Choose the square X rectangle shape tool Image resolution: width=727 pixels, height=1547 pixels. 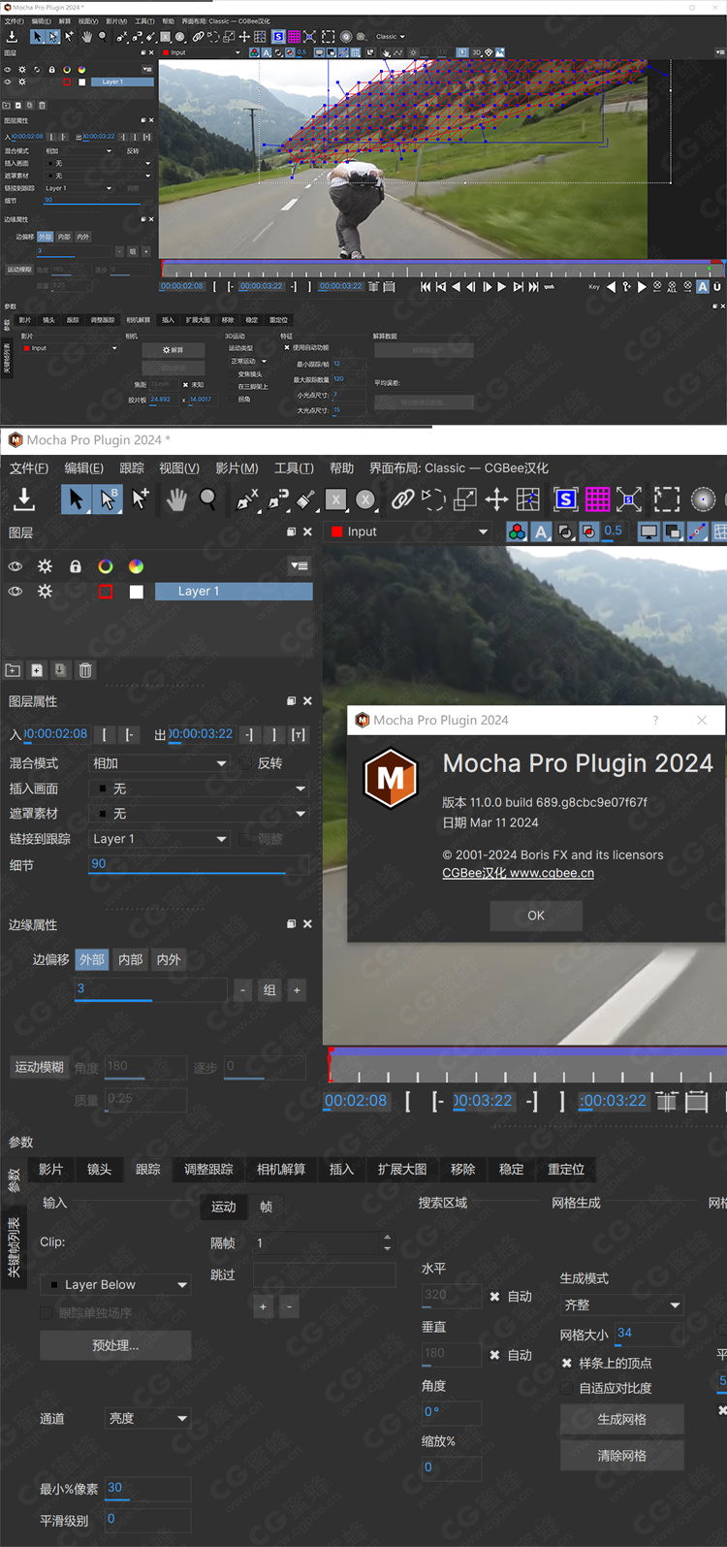click(x=335, y=500)
